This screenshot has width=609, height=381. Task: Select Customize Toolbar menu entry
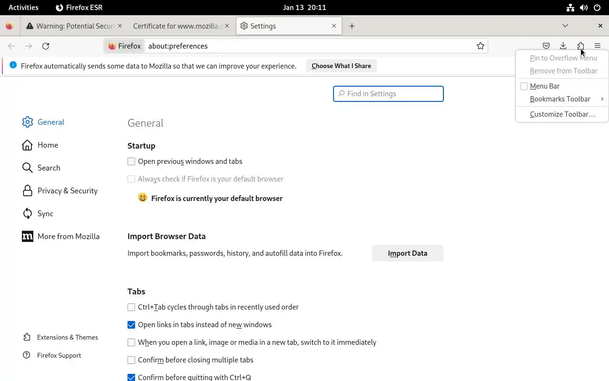click(x=562, y=114)
